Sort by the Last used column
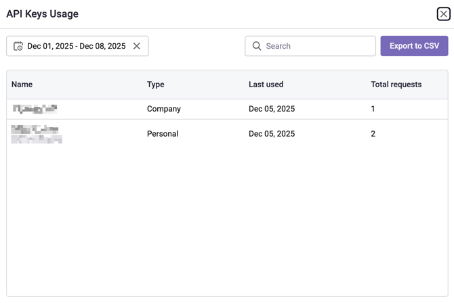Screen dimensions: 454x303 [x=266, y=85]
